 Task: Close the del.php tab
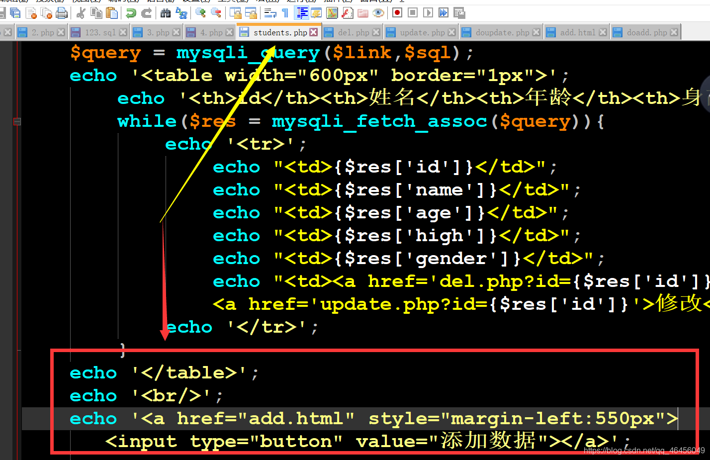376,32
